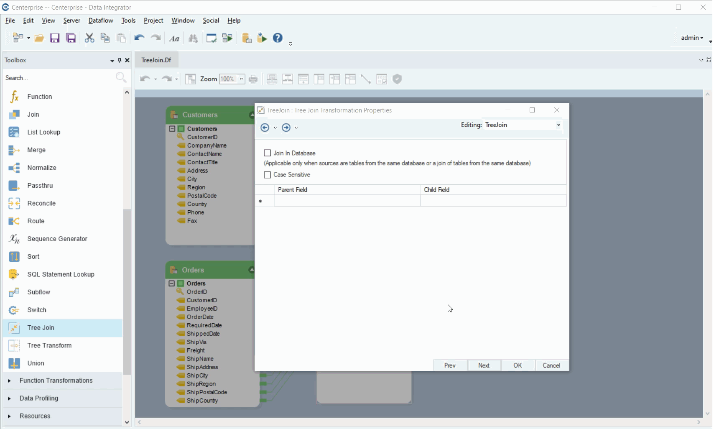Collapse the Customers tree node
This screenshot has height=429, width=714.
point(172,129)
